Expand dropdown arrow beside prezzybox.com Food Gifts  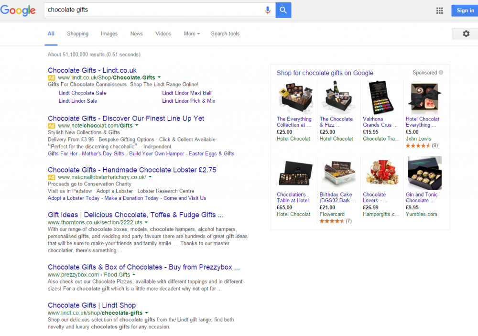pyautogui.click(x=134, y=275)
